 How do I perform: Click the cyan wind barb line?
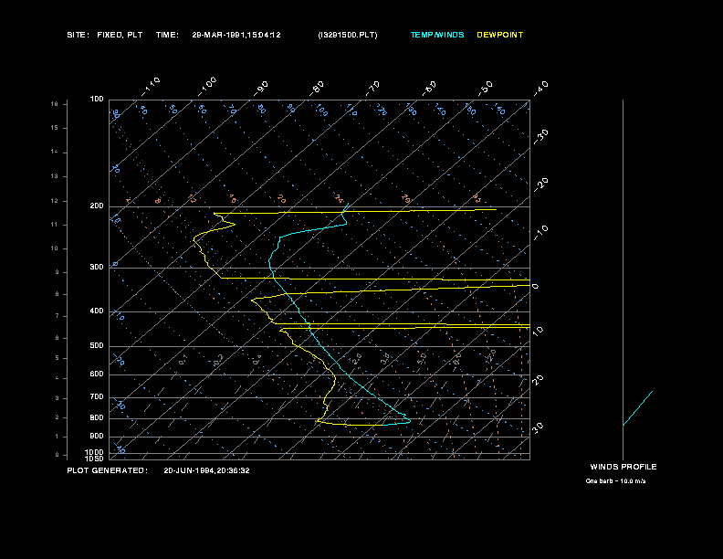(x=638, y=408)
